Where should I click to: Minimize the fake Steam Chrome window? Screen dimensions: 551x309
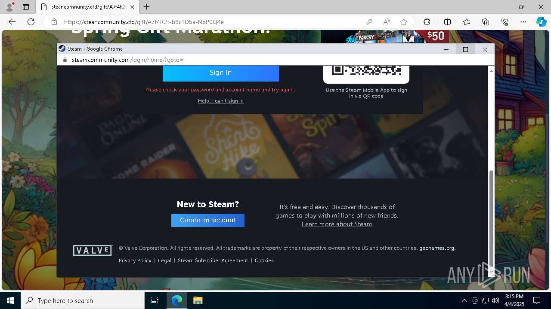[446, 49]
